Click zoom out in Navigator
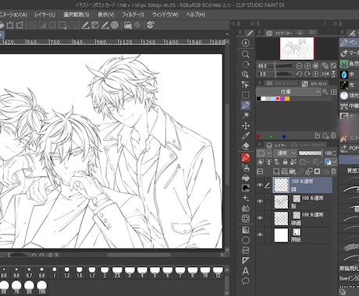Screen dimensions: 359x296 (299, 66)
